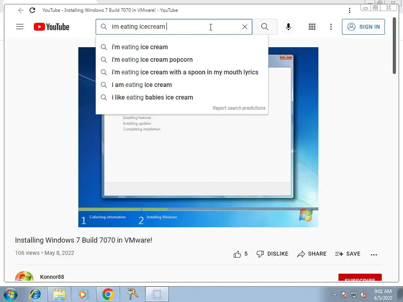This screenshot has width=403, height=302.
Task: Like the video with thumbs up
Action: tap(237, 254)
